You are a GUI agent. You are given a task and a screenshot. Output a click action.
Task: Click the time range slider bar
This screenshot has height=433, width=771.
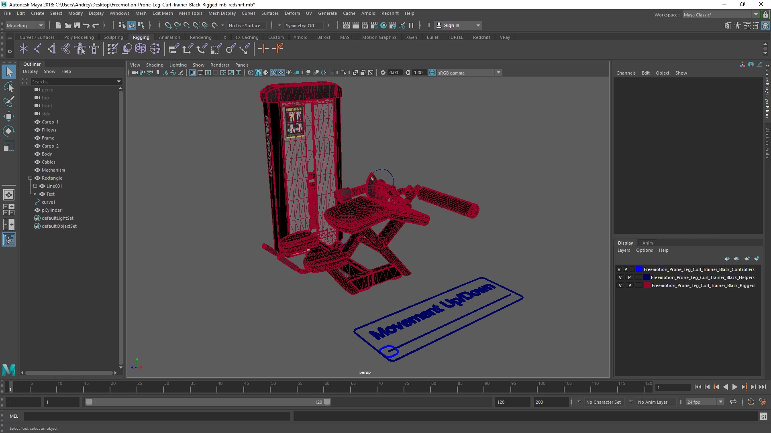(208, 402)
